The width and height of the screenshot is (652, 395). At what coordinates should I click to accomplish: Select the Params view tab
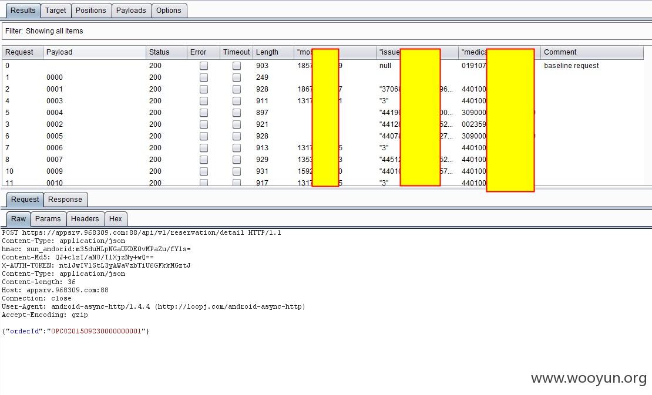[48, 219]
